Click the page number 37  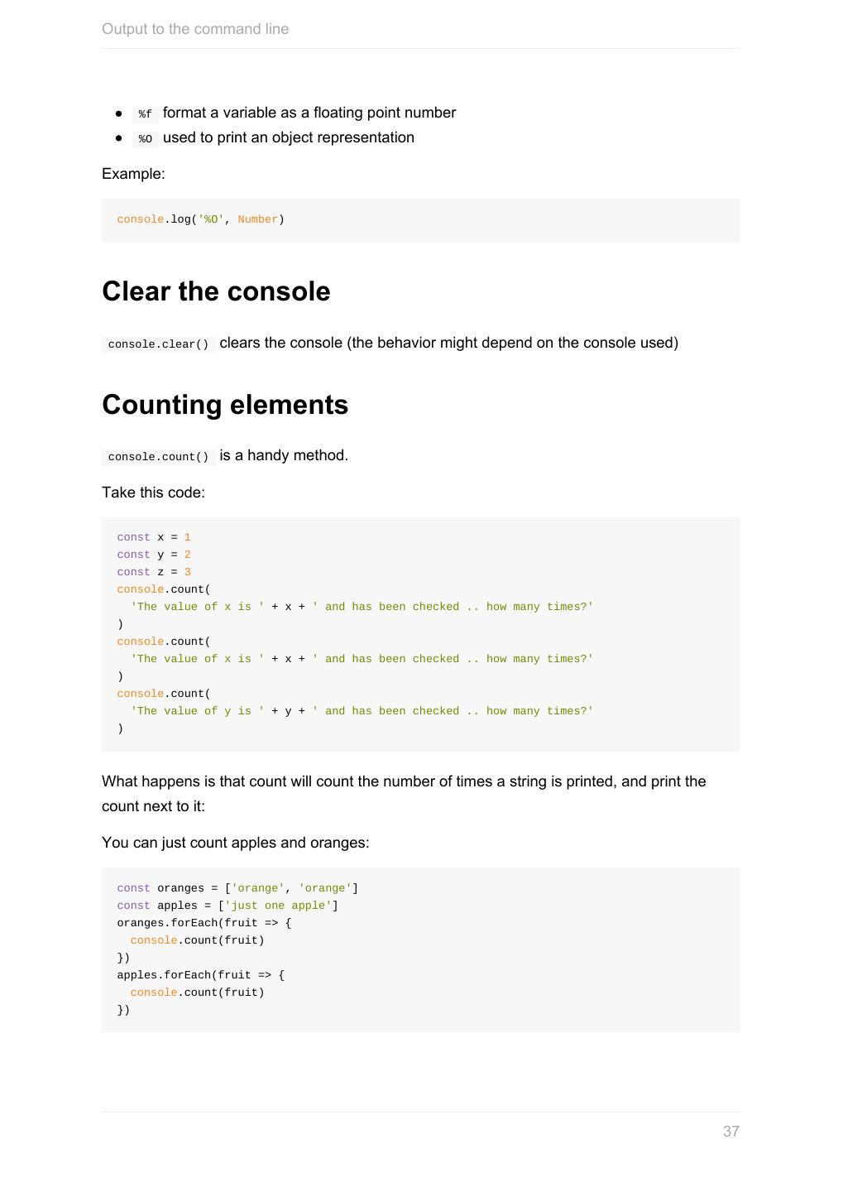[x=730, y=1132]
